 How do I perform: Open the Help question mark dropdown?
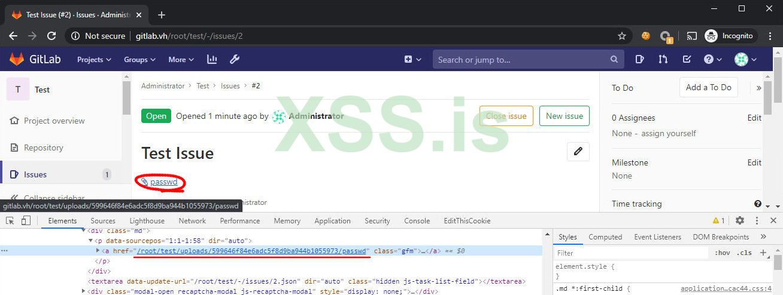(x=713, y=59)
